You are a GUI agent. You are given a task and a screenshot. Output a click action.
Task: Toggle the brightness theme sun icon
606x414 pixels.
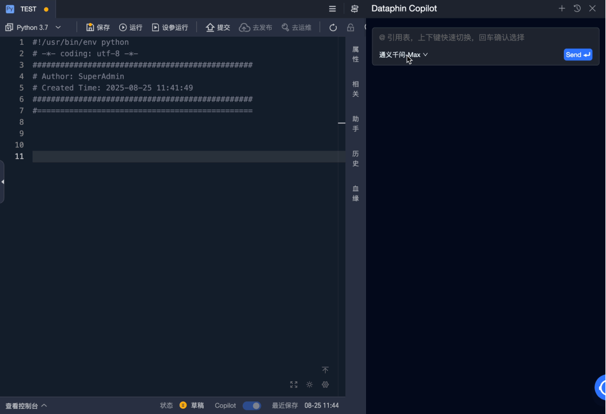click(310, 385)
